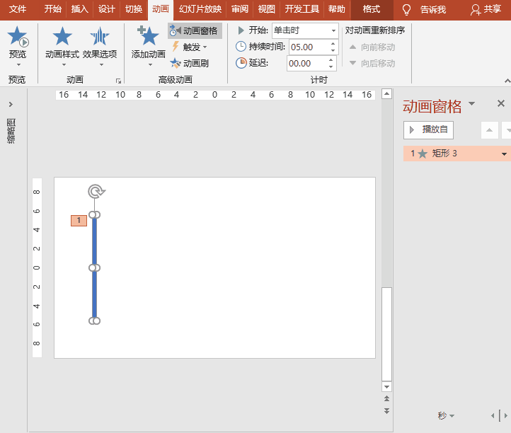Open the Developer (开发工具) tab
The width and height of the screenshot is (511, 433).
coord(302,9)
